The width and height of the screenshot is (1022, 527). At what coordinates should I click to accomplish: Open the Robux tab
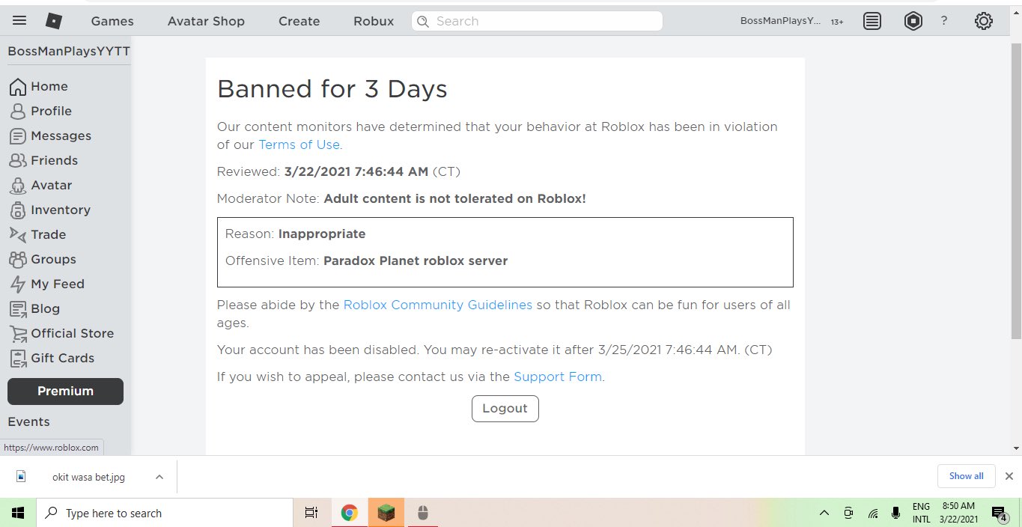point(374,21)
